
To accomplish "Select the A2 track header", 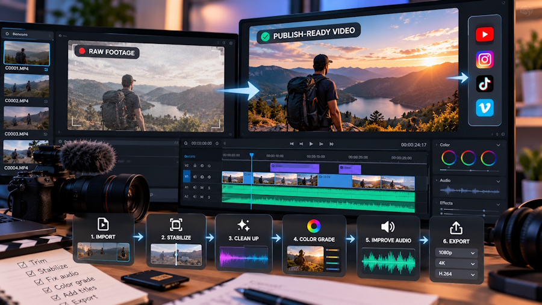I will point(187,197).
